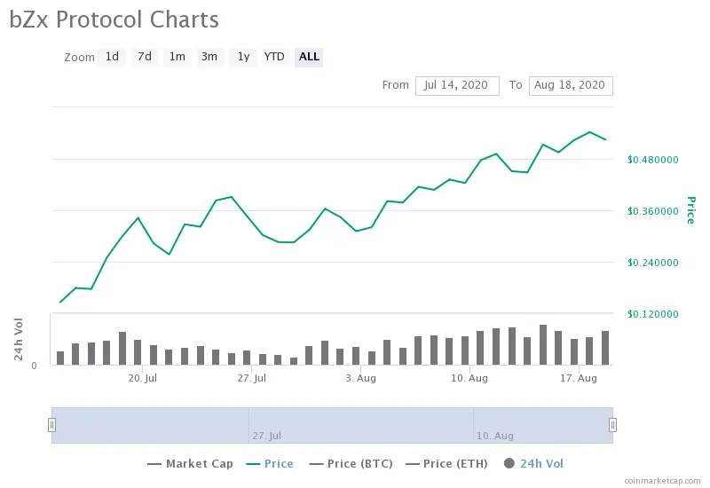This screenshot has height=488, width=710.
Task: Click the 3. Aug date axis label
Action: point(361,378)
